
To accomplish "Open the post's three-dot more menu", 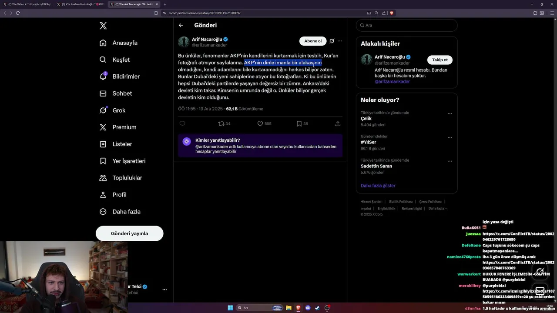I will [x=340, y=41].
